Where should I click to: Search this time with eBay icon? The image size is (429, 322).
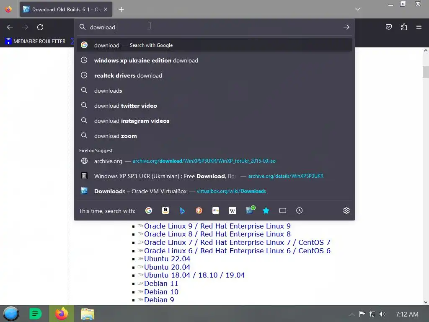point(216,210)
